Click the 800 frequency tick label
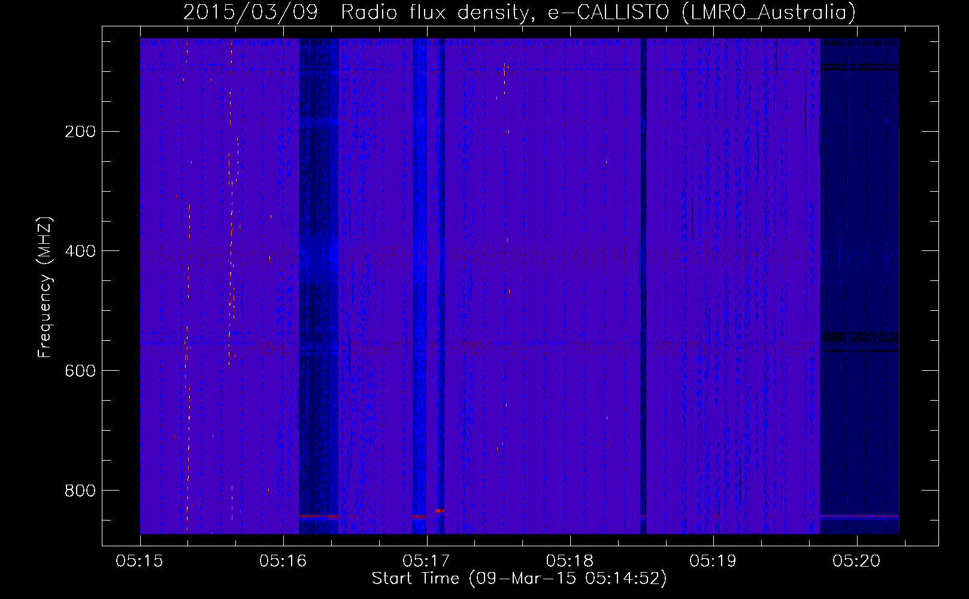Screen dimensions: 969x599 coord(80,491)
